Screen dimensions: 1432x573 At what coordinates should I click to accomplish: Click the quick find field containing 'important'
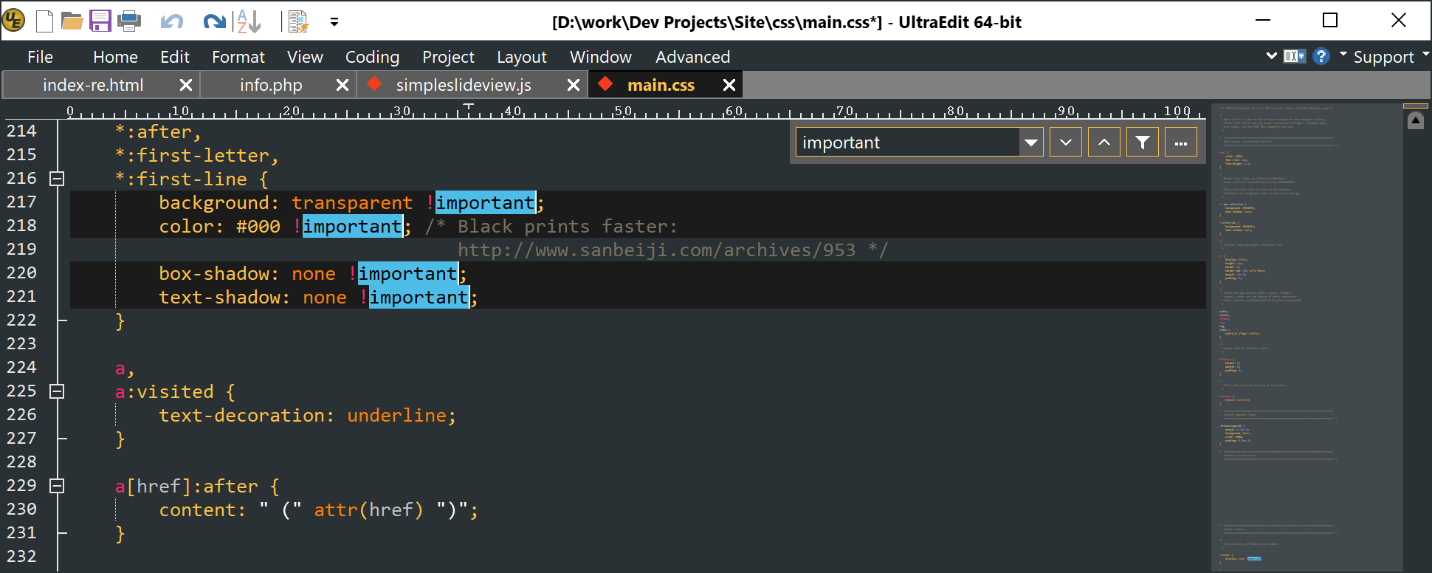(x=908, y=142)
